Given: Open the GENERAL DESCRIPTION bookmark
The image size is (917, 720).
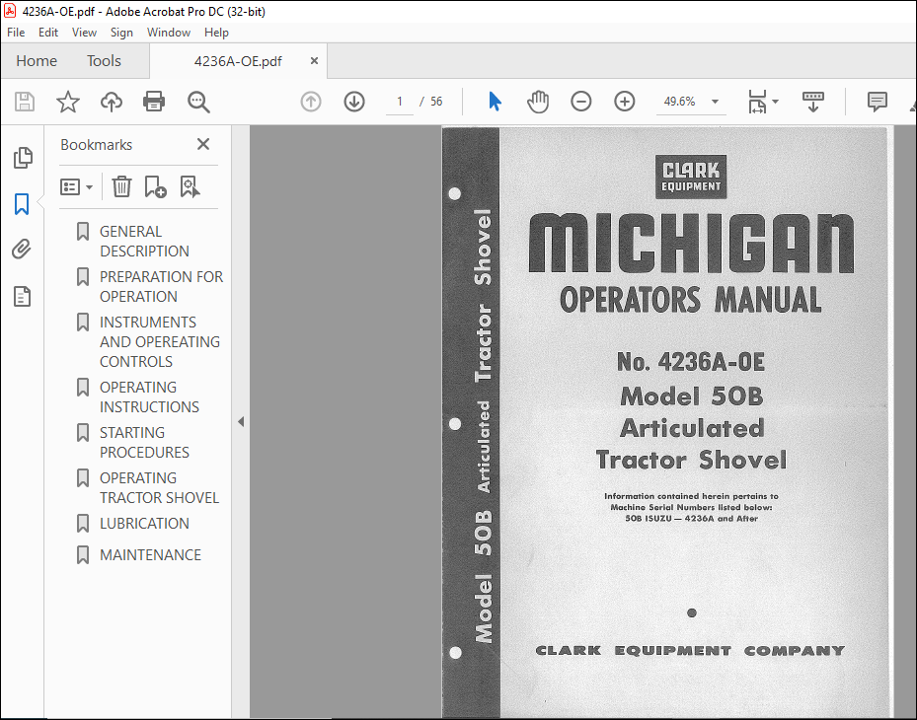Looking at the screenshot, I should click(144, 241).
